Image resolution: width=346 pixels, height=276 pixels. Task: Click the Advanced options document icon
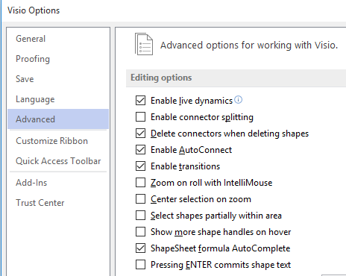pyautogui.click(x=144, y=44)
